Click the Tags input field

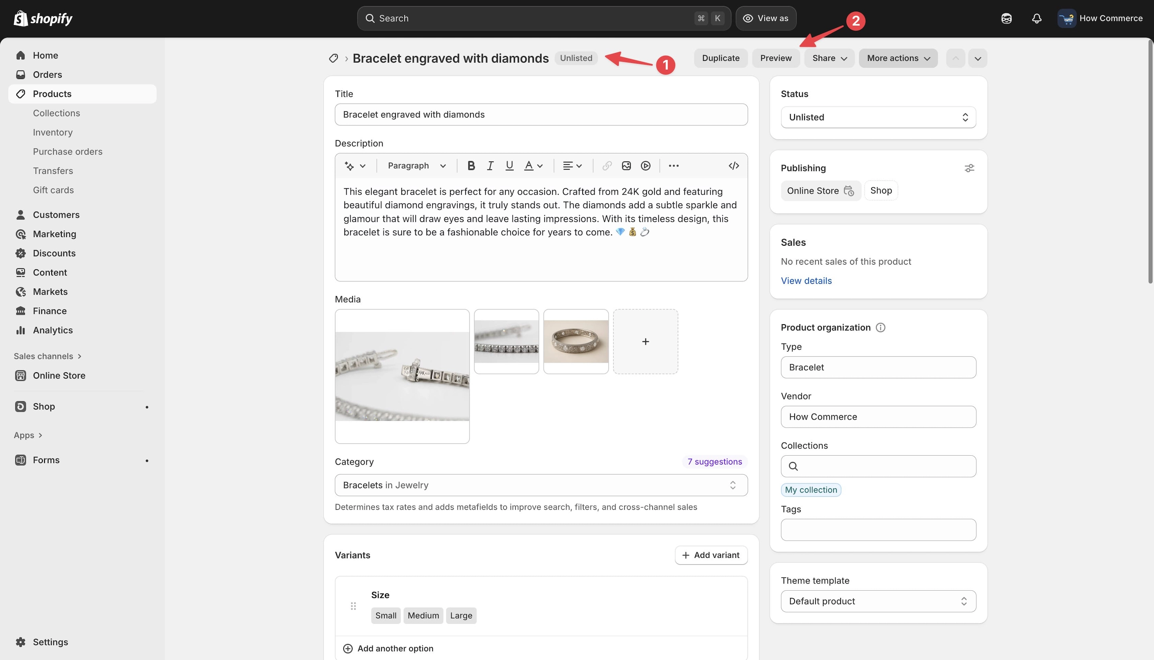click(x=878, y=530)
